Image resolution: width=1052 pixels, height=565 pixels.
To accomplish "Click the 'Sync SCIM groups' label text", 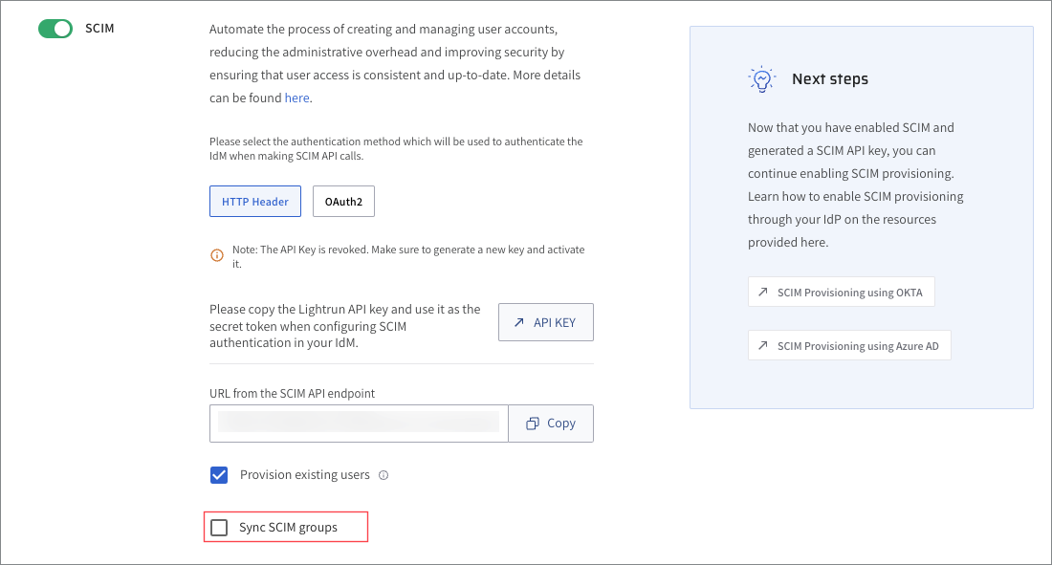I will coord(288,528).
